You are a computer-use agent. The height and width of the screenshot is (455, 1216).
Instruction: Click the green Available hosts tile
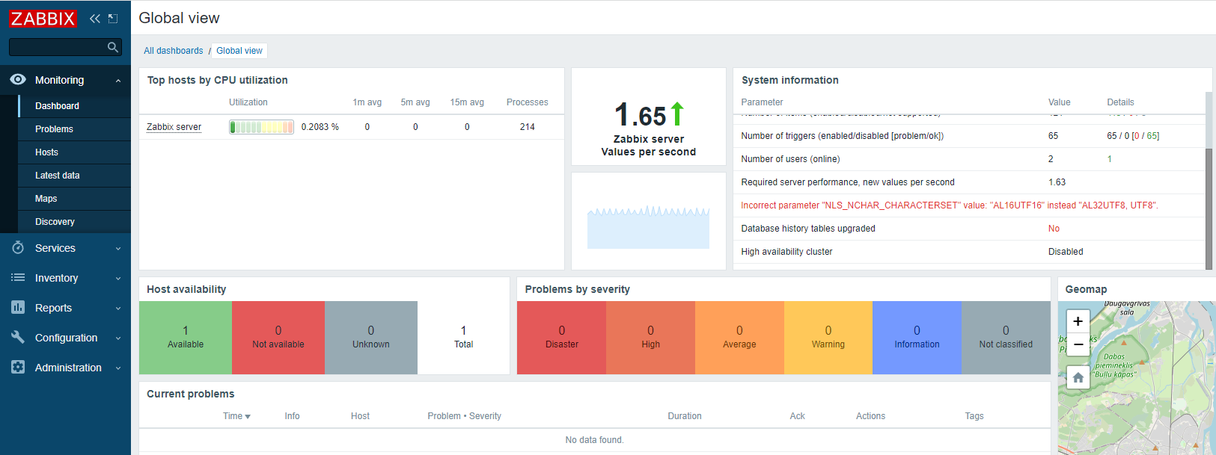coord(186,337)
